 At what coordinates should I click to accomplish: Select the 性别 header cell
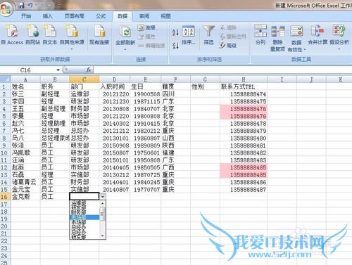point(205,86)
